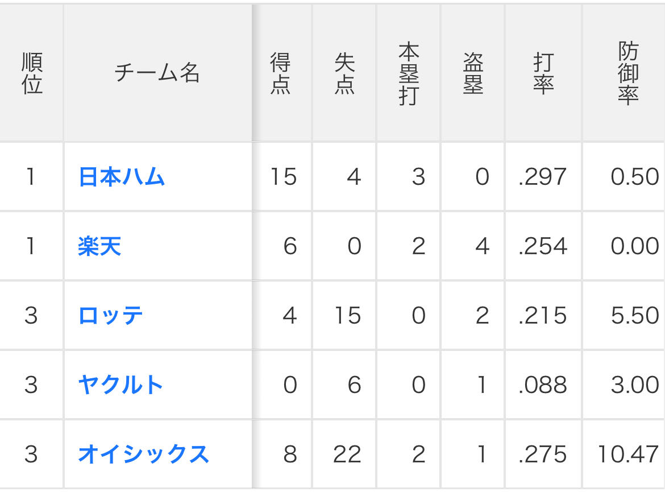Viewport: 665px width, 500px height.
Task: Go to the ヤクルト team page
Action: [x=120, y=385]
